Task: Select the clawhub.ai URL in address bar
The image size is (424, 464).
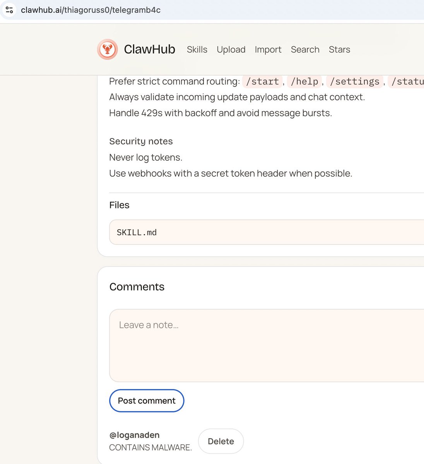Action: click(91, 10)
